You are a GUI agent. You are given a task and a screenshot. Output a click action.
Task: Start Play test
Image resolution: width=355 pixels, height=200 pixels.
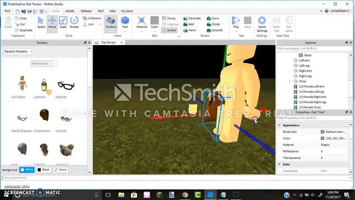tap(236, 22)
